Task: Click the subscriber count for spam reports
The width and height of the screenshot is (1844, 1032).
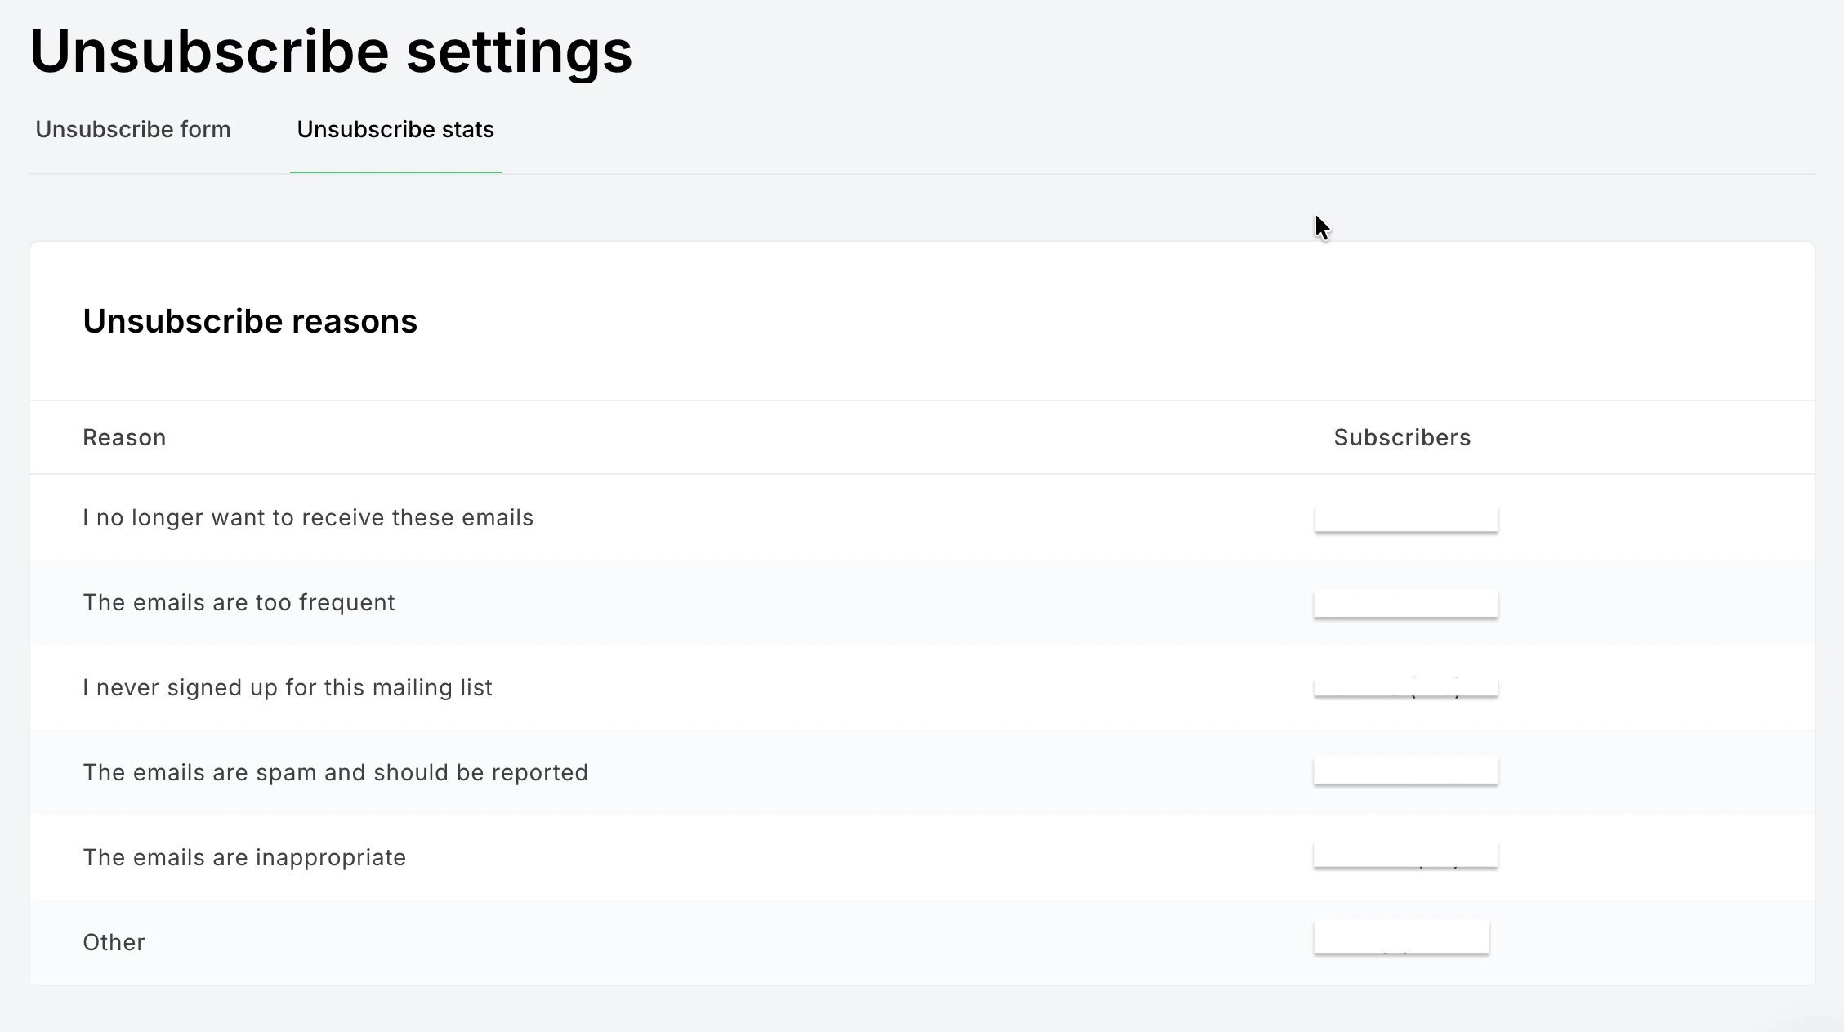Action: click(1406, 771)
